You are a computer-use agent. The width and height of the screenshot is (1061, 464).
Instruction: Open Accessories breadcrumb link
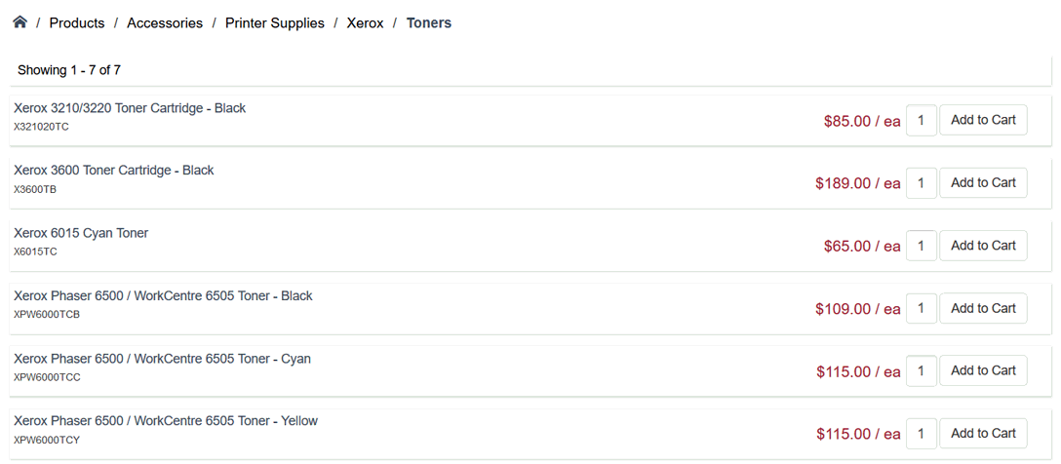(165, 23)
